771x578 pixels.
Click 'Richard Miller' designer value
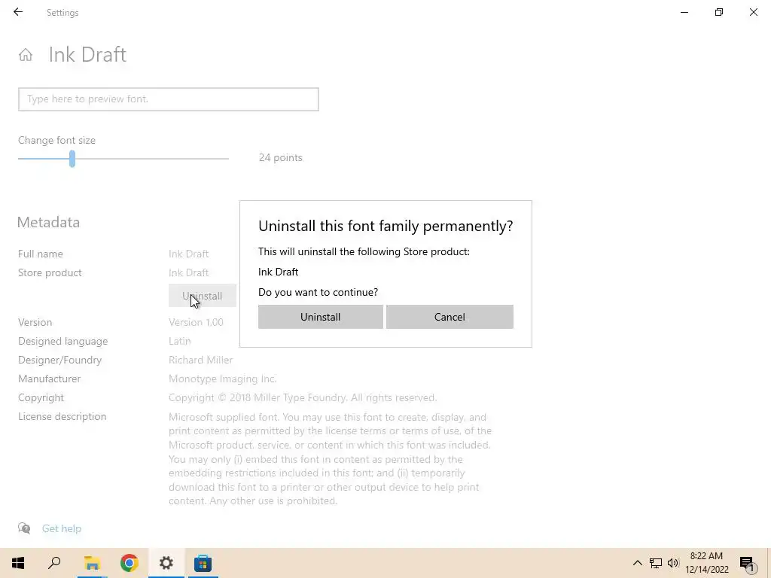tap(200, 360)
